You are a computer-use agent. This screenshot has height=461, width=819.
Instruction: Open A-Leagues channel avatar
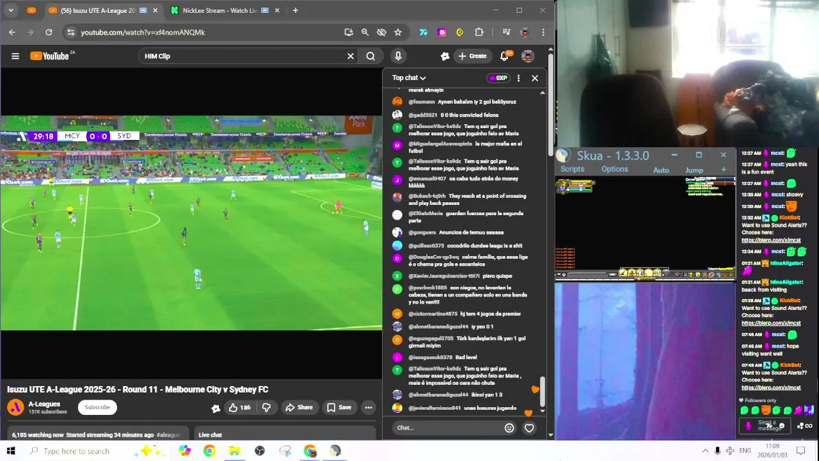[15, 407]
